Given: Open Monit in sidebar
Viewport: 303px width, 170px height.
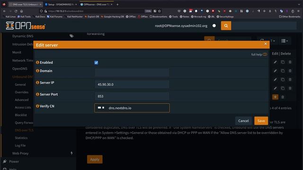Looking at the screenshot, I should click(17, 52).
